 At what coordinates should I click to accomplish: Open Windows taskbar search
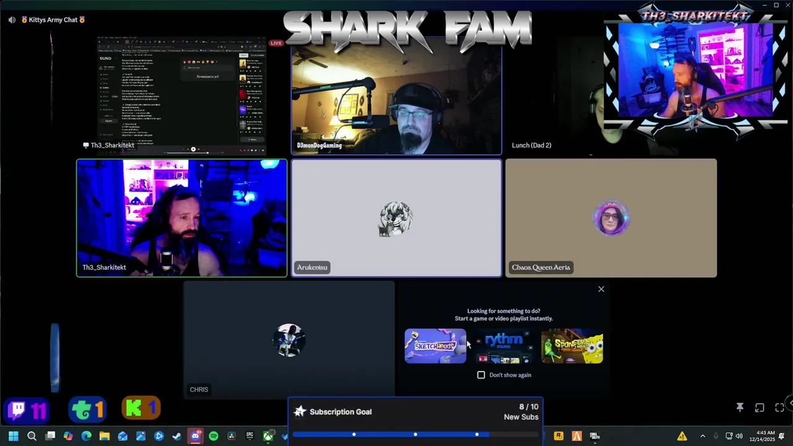tap(32, 436)
